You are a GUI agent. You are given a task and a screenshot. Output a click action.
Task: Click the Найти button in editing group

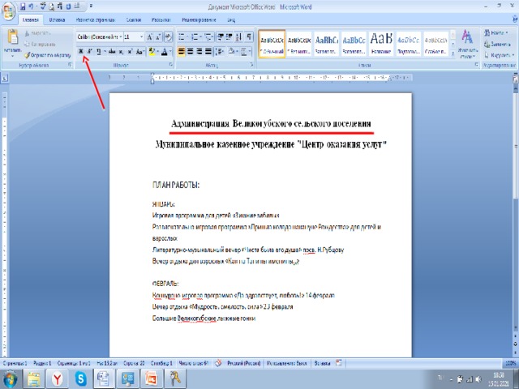click(498, 32)
